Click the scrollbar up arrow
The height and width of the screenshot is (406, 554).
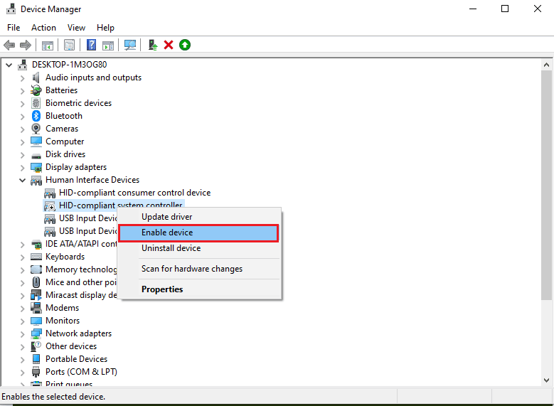pos(546,65)
